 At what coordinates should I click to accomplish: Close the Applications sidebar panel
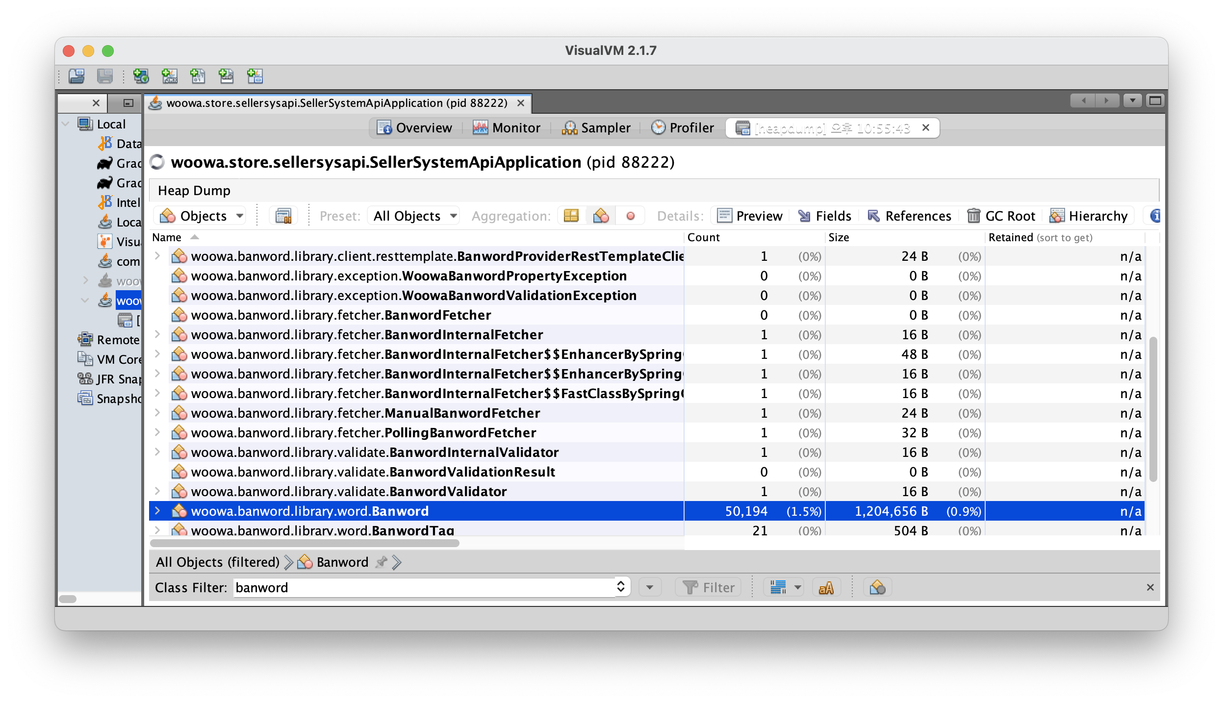click(x=96, y=103)
